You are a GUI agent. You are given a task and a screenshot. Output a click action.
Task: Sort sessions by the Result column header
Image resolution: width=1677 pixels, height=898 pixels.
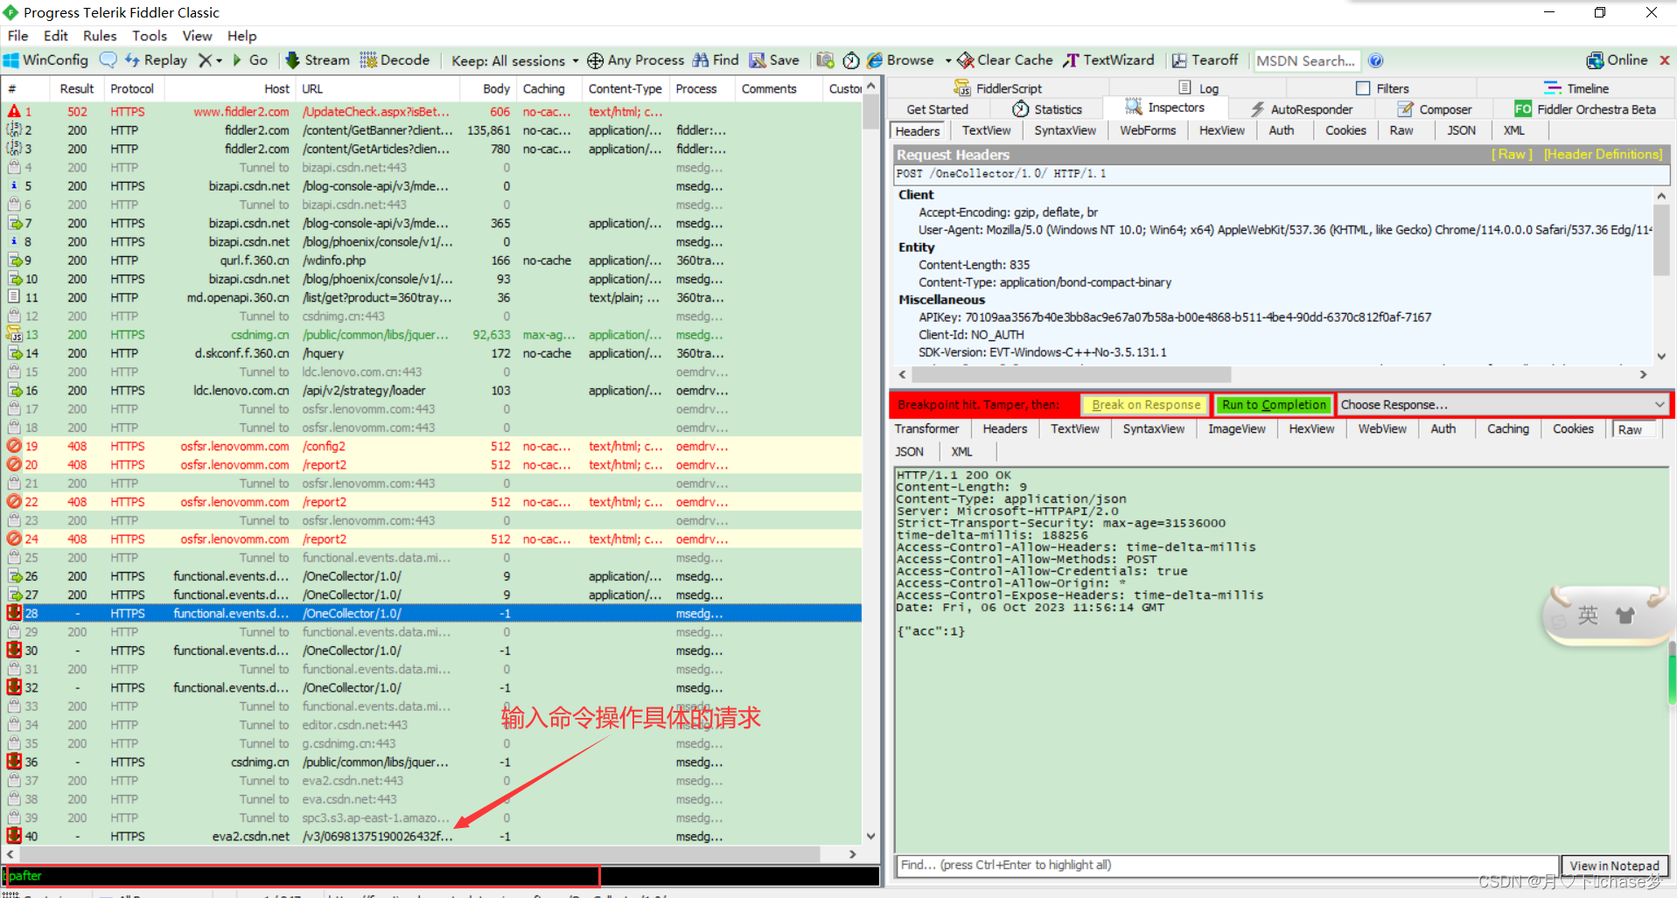point(76,88)
